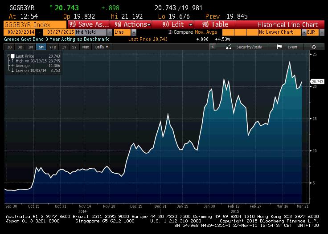Screen dimensions: 328x234
Task: Click the first moving average input box
Action: (x=228, y=32)
